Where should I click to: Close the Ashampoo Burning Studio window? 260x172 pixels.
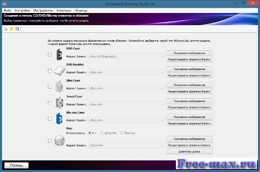tap(253, 3)
